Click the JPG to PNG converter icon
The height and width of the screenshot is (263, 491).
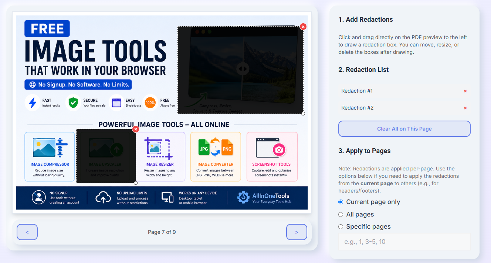click(x=215, y=147)
